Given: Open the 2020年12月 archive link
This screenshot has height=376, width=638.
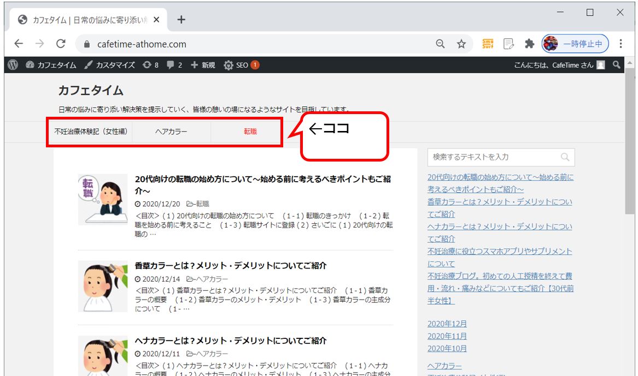Looking at the screenshot, I should [x=447, y=324].
